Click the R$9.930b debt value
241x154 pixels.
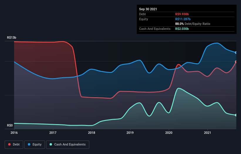coord(182,14)
